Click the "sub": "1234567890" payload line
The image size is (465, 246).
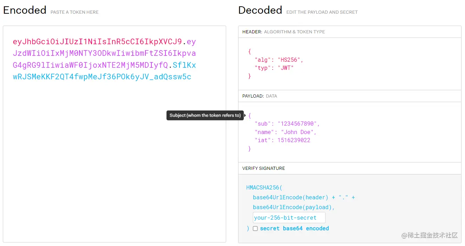(x=287, y=124)
